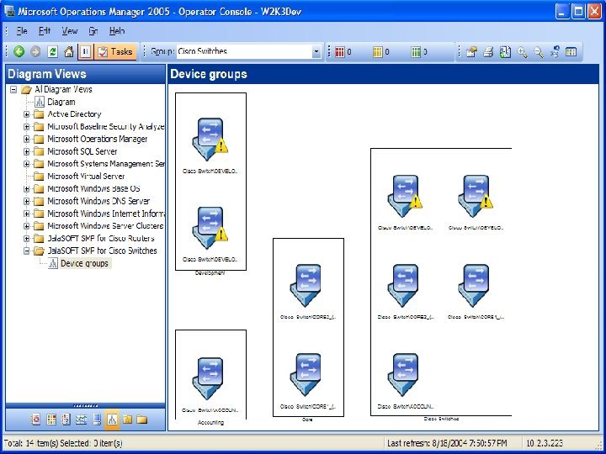Expand the Microsoft Windows DNS Server folder
The height and width of the screenshot is (454, 606).
[x=26, y=201]
